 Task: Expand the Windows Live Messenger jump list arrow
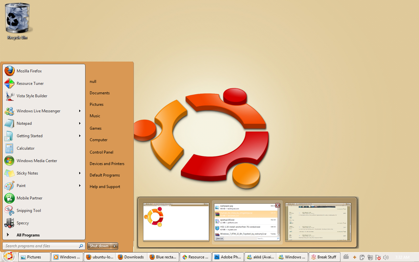click(x=80, y=111)
